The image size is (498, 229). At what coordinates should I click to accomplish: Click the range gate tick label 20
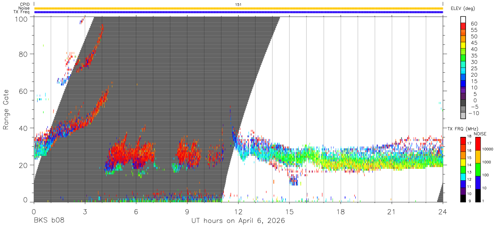click(x=23, y=165)
